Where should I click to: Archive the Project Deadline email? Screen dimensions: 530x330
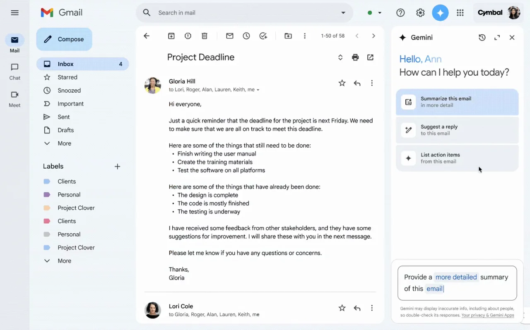click(x=171, y=36)
